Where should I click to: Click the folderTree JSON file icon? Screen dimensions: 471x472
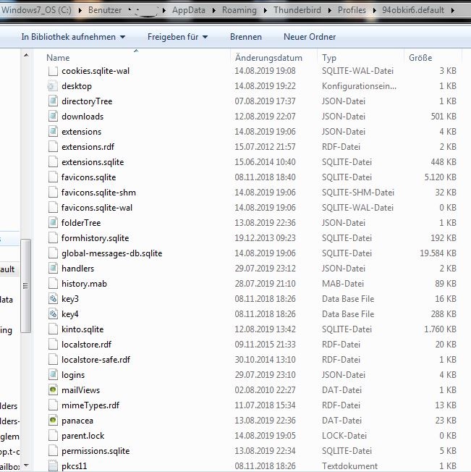point(53,223)
